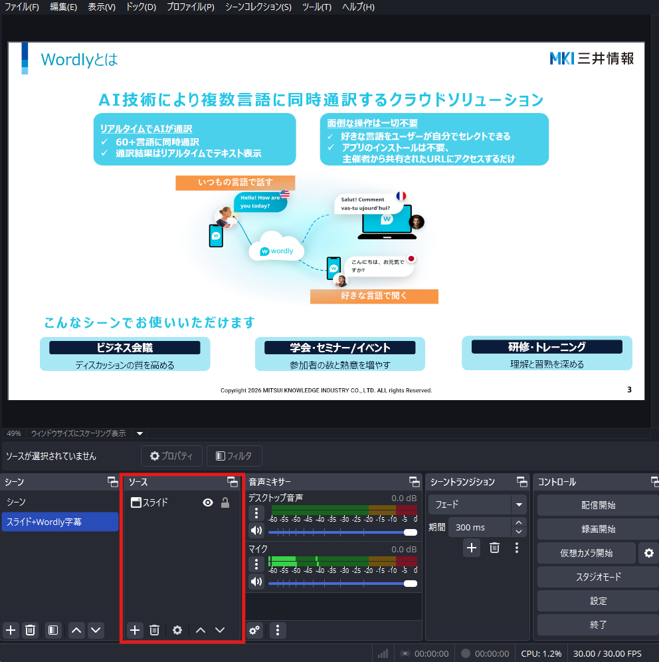This screenshot has height=662, width=659.
Task: Hide スライド source using eye icon
Action: click(208, 503)
